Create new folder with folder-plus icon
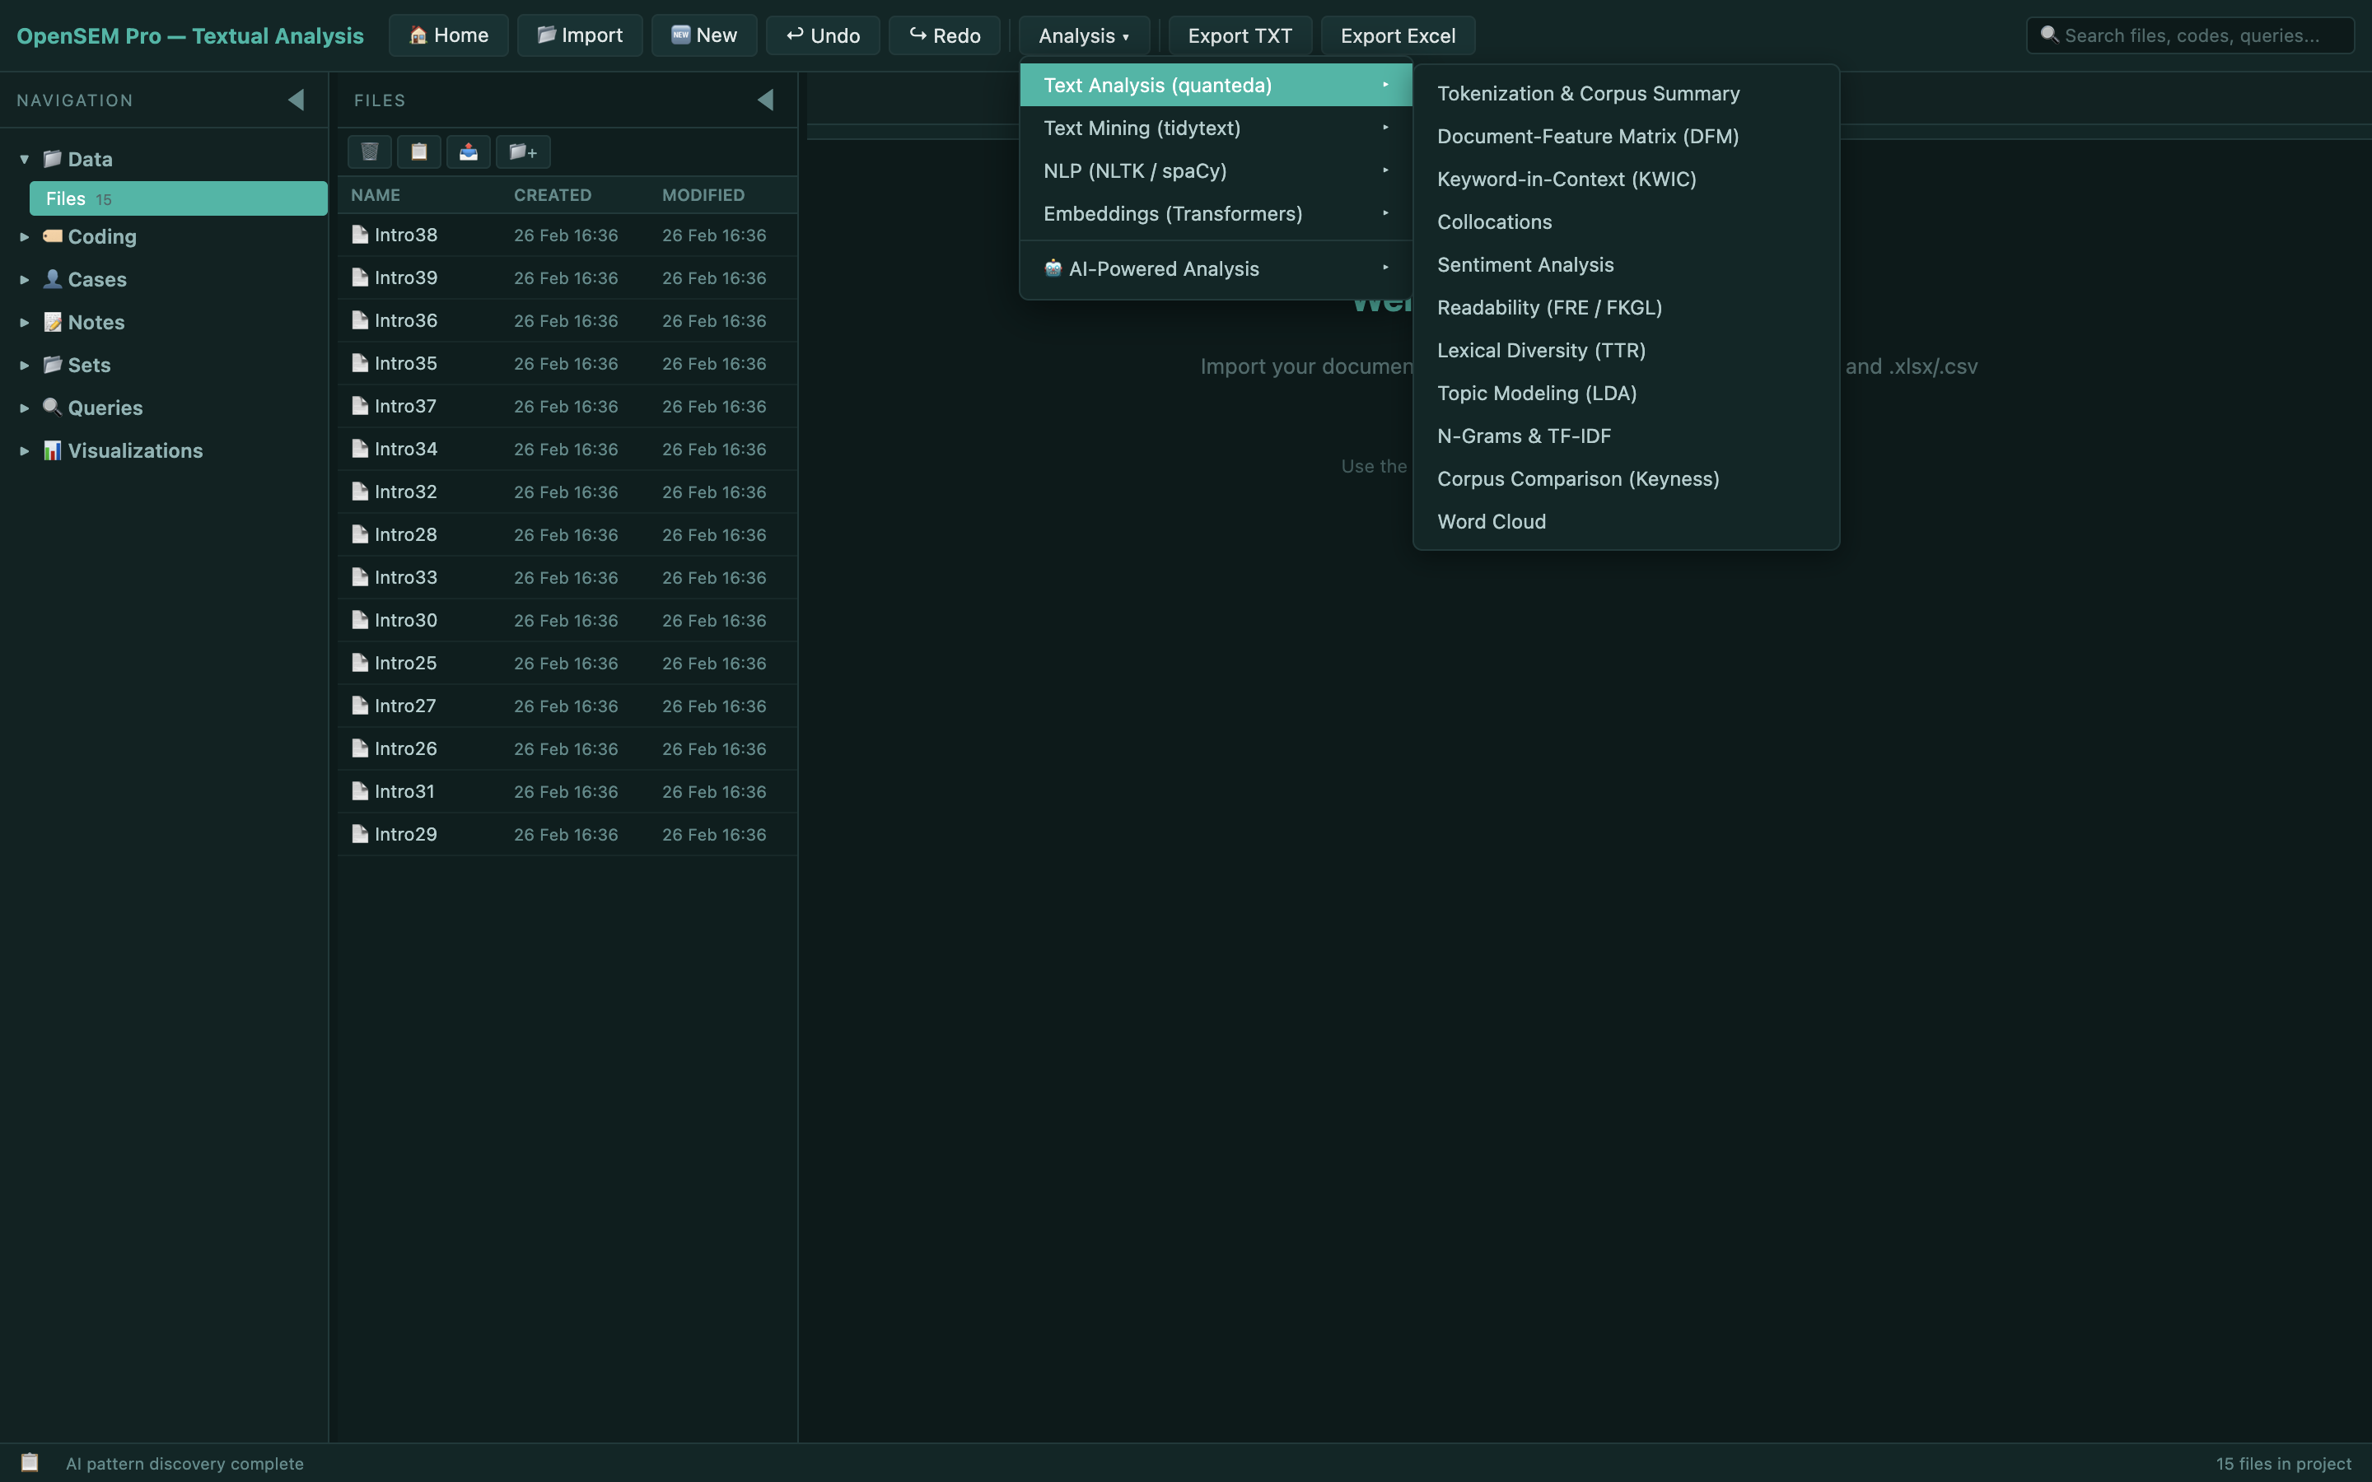 tap(524, 152)
